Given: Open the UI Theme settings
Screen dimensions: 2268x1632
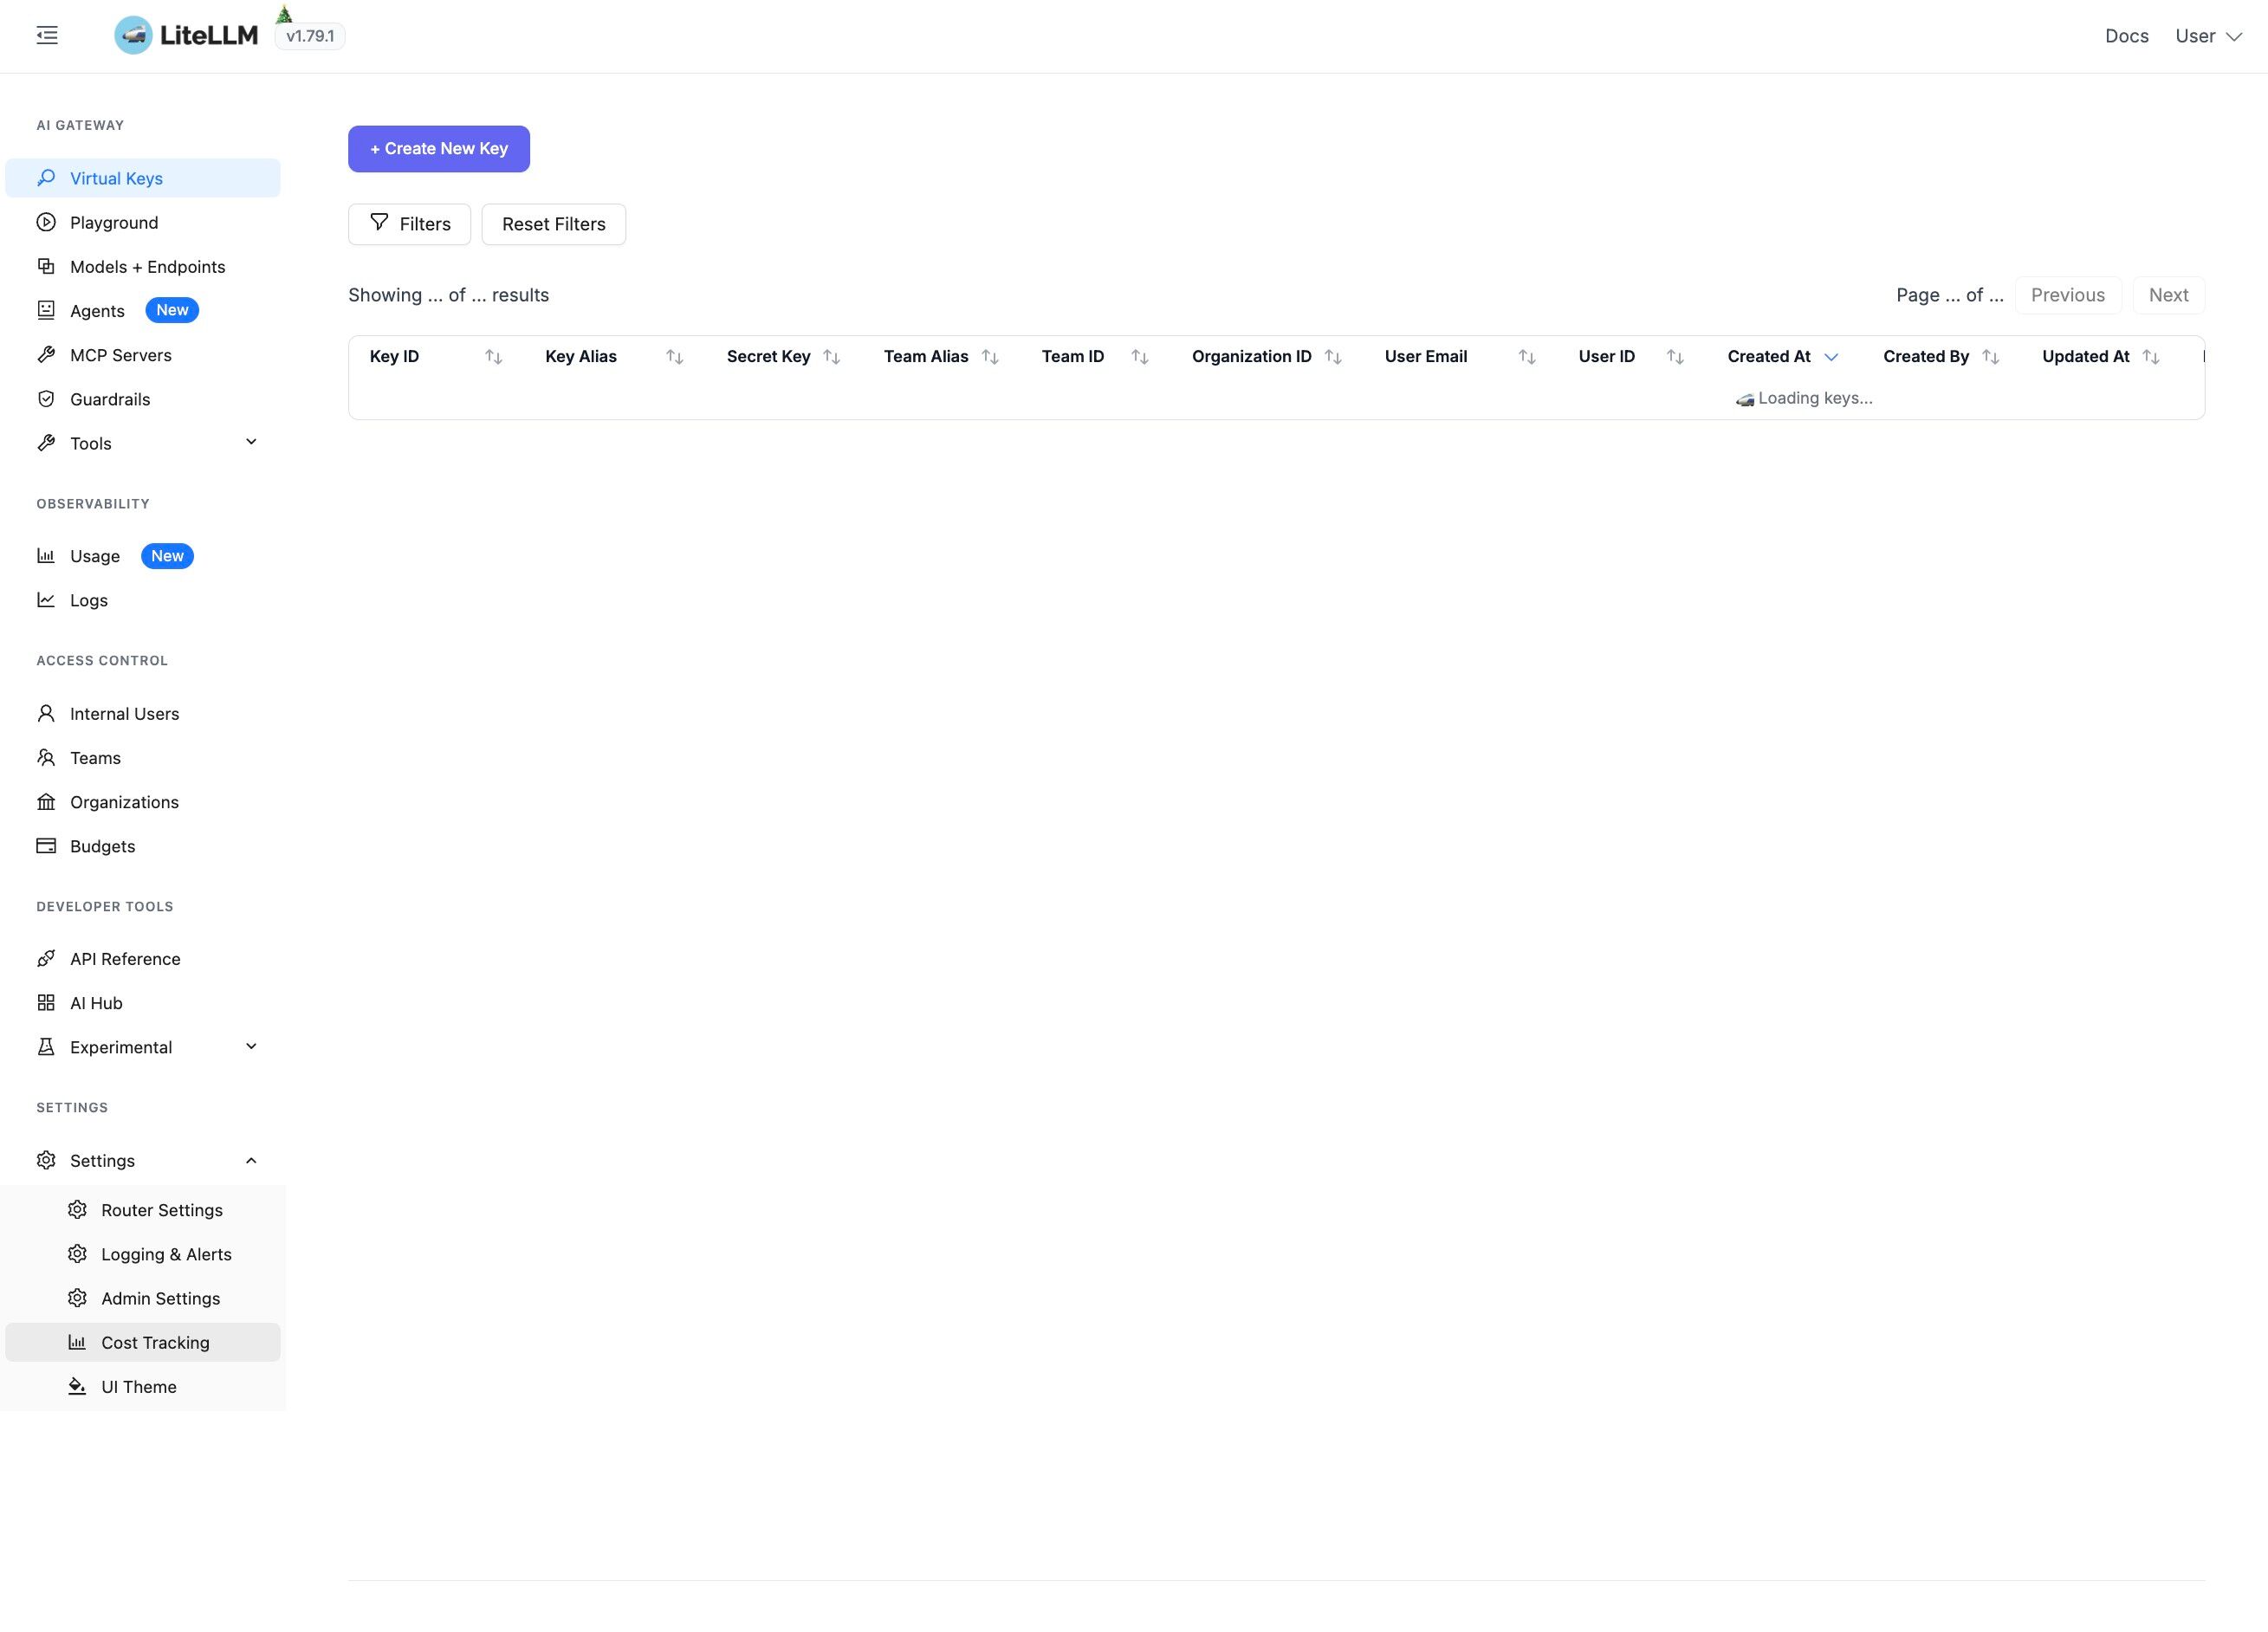Looking at the screenshot, I should (140, 1386).
